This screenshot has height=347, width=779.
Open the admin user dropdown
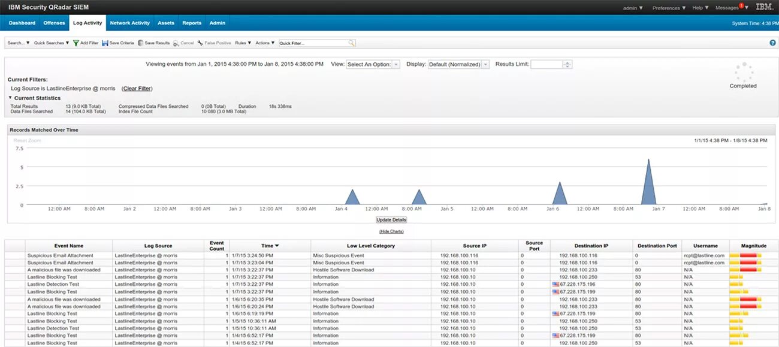pos(633,8)
